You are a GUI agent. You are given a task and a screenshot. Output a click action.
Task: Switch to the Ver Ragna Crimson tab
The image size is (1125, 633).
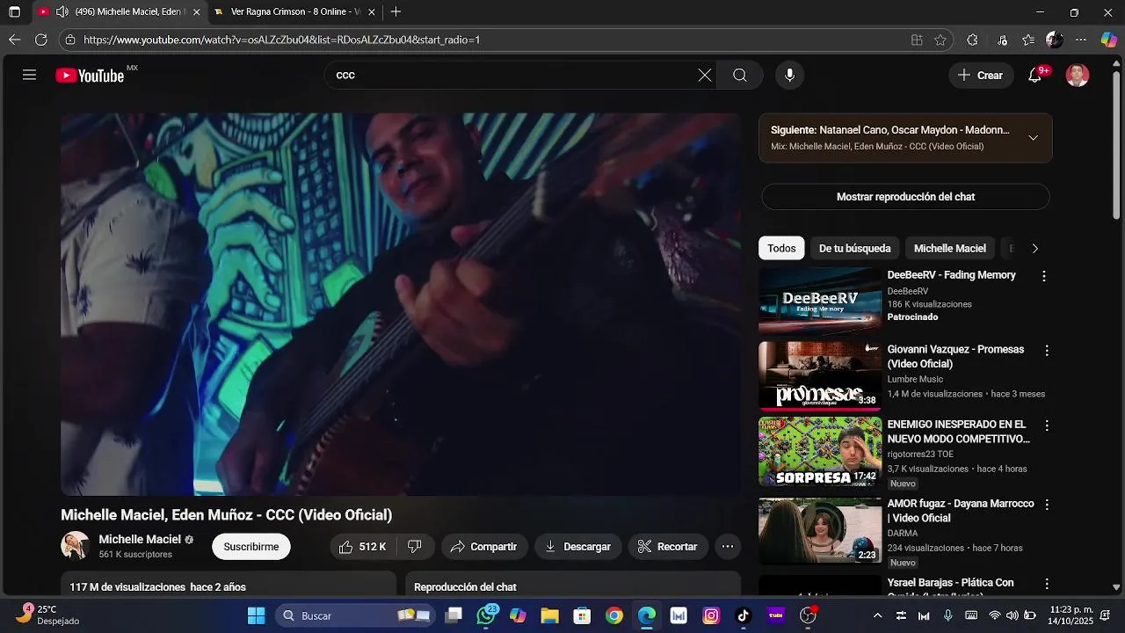[295, 12]
